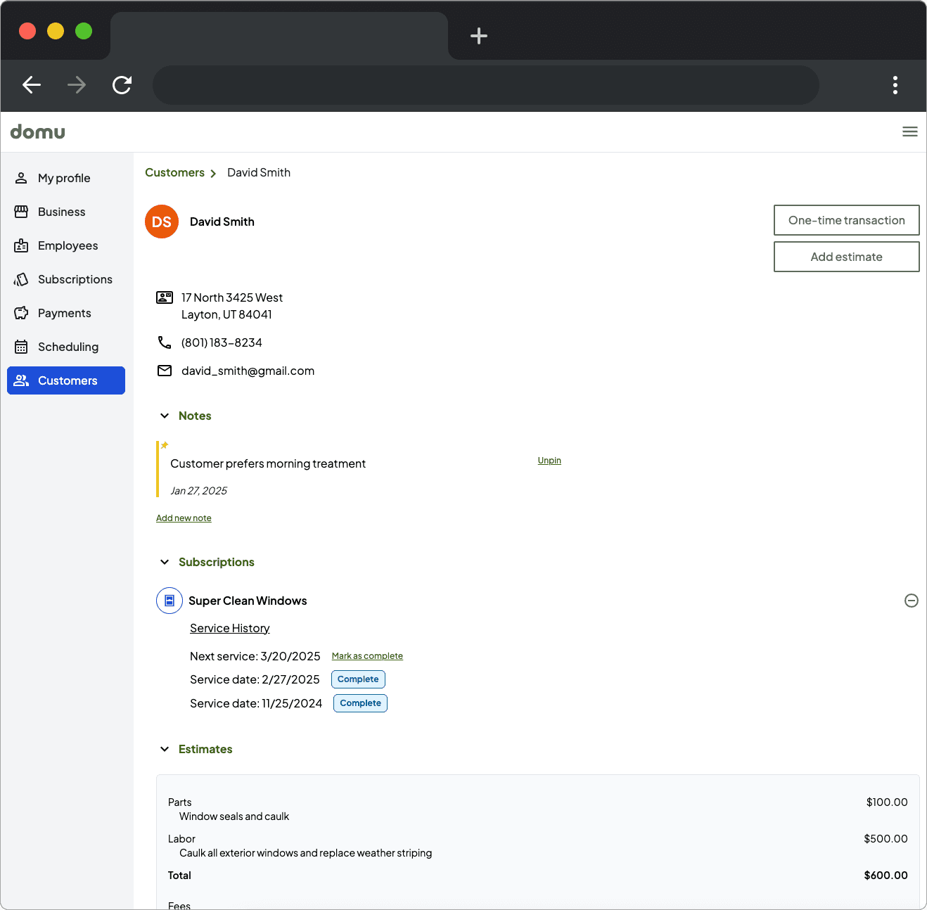Open Payments in the sidebar
Image resolution: width=927 pixels, height=910 pixels.
[66, 313]
